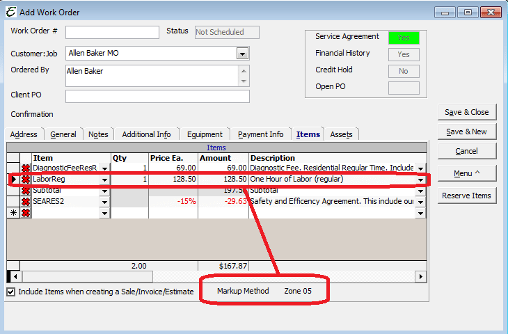This screenshot has width=508, height=334.
Task: Click the Credit Hold No box
Action: coord(404,71)
